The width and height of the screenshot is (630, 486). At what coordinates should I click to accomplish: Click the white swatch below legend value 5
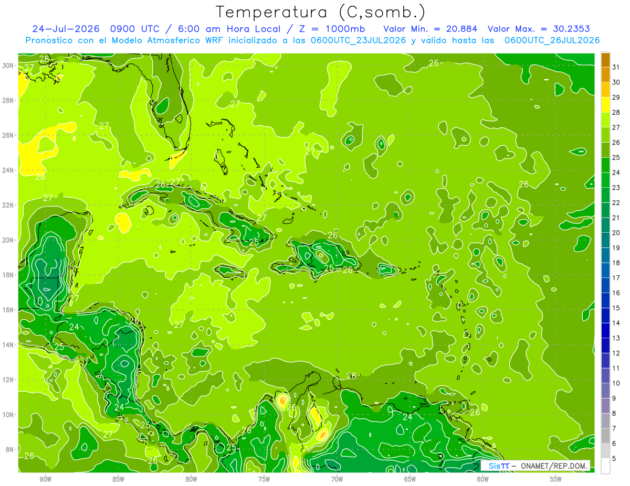[605, 466]
